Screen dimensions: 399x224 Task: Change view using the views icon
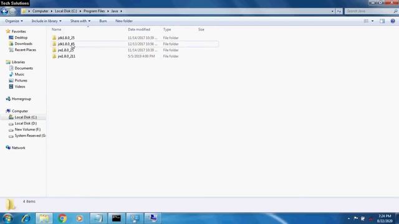(366, 21)
